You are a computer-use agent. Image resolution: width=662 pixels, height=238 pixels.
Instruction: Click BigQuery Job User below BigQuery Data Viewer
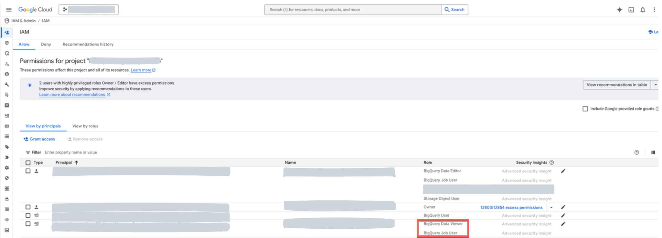pos(440,233)
